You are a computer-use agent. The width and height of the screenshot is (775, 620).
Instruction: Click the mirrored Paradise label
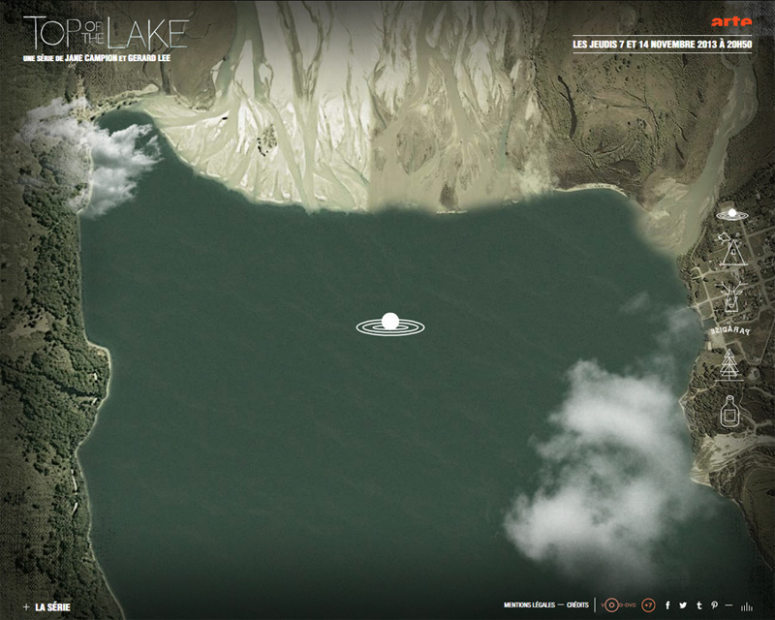[730, 330]
